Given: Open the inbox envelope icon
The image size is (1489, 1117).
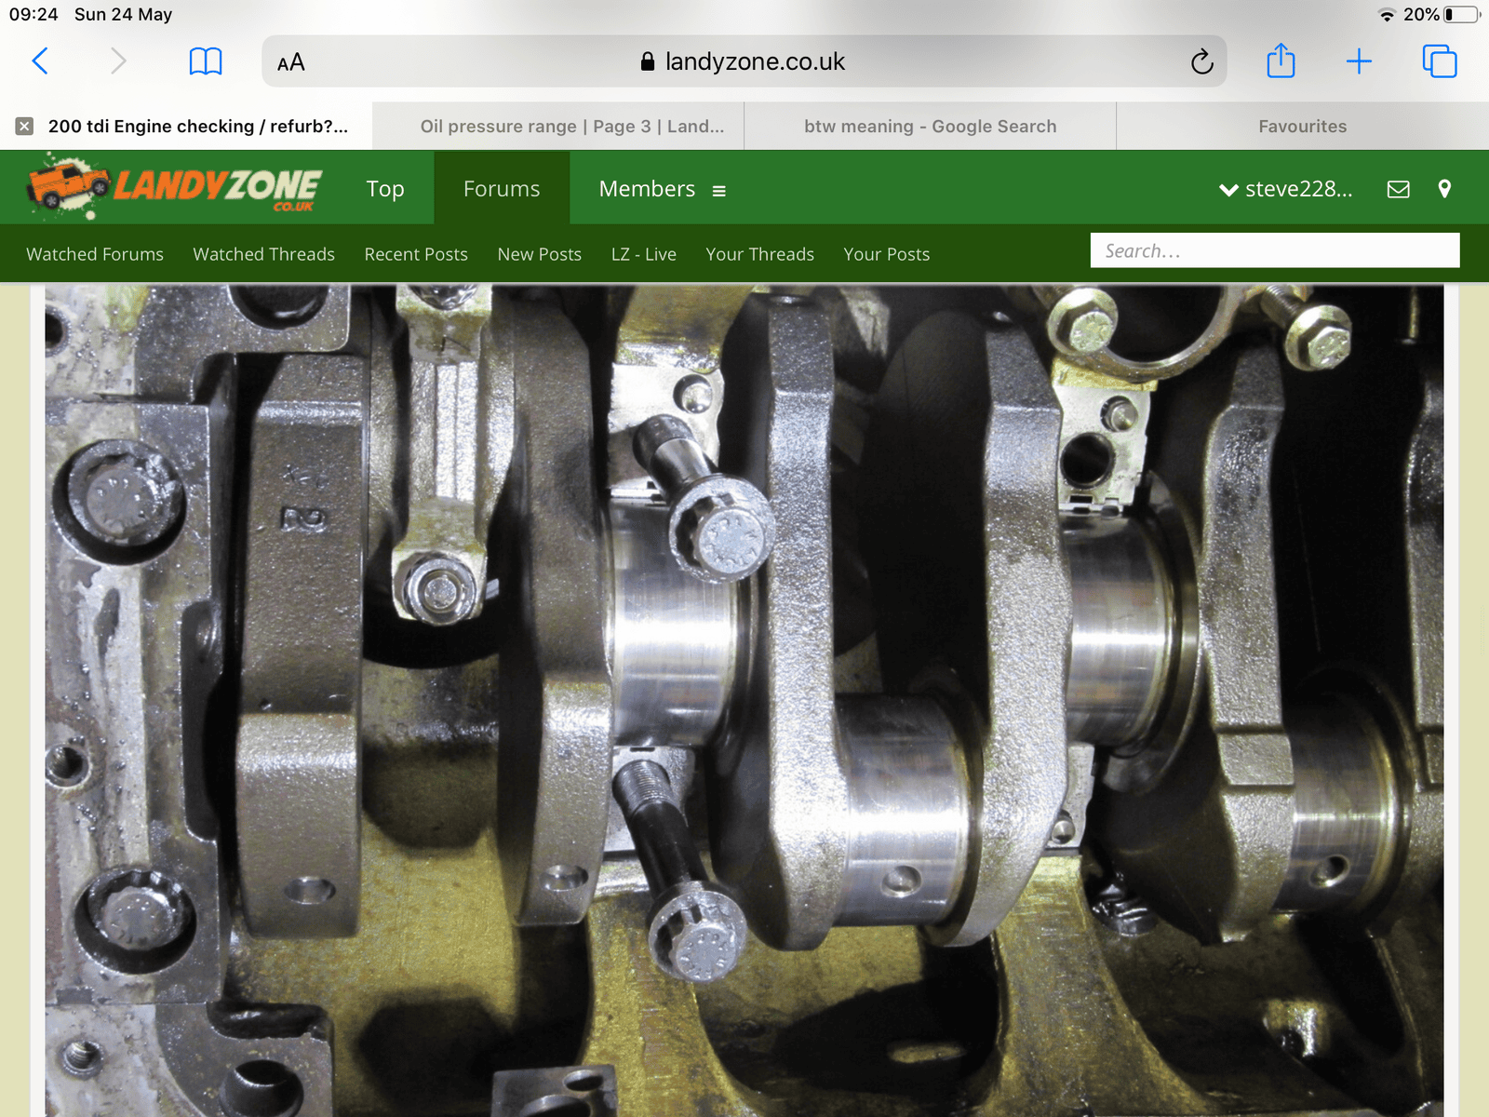Looking at the screenshot, I should pyautogui.click(x=1398, y=189).
